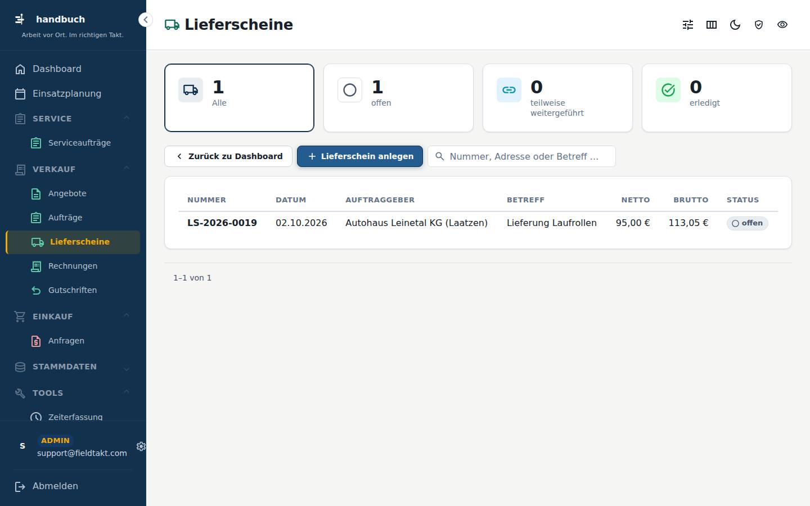The height and width of the screenshot is (506, 810).
Task: Open delivery note LS-2026-0019
Action: pos(222,223)
